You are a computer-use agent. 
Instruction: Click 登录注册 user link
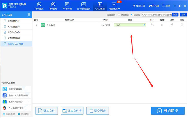point(139,6)
